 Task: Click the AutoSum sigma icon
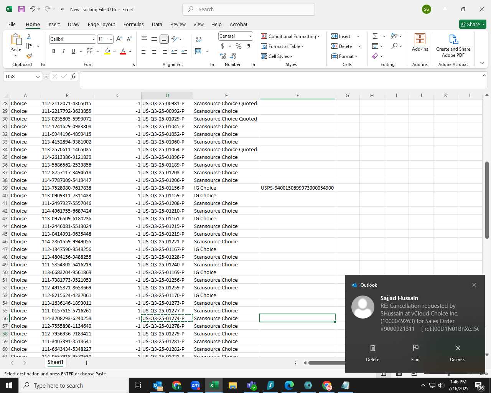coord(375,36)
